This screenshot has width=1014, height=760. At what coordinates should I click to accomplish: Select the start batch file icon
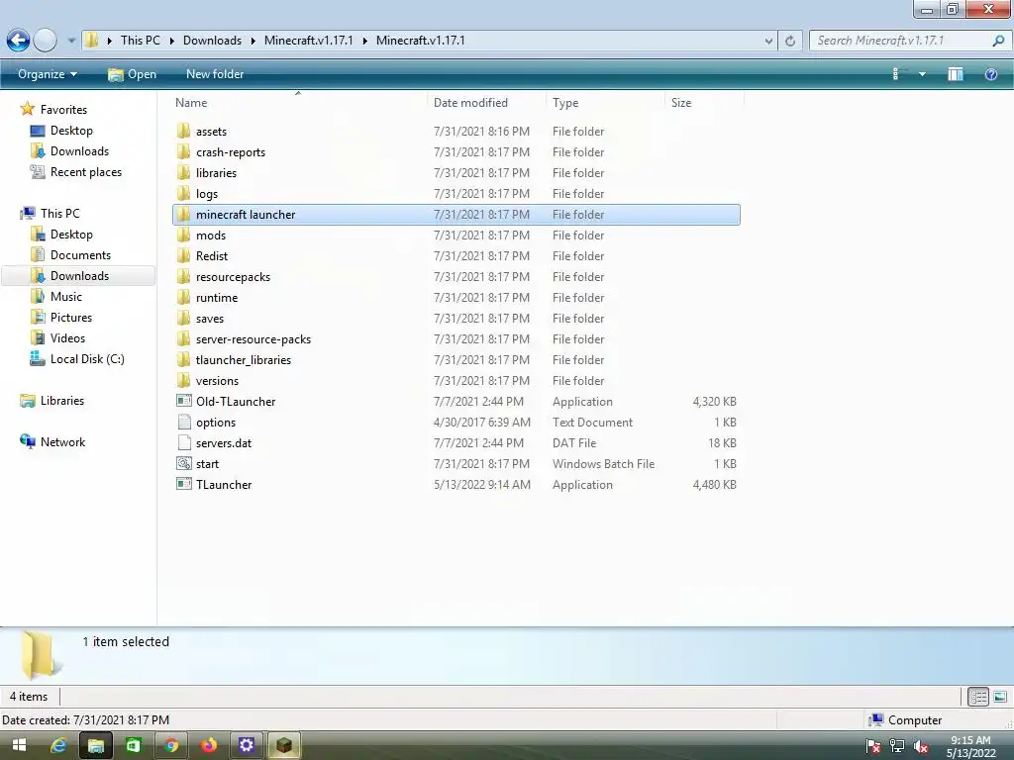pos(183,463)
